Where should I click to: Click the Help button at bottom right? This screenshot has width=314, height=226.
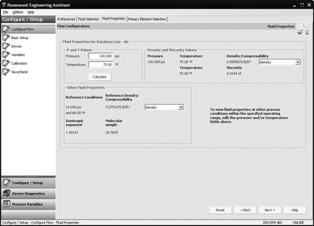point(295,210)
